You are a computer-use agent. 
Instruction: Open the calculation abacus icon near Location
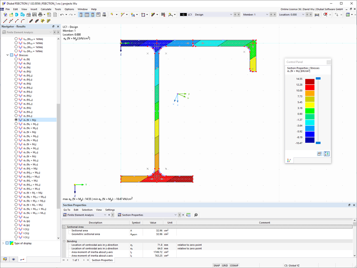pyautogui.click(x=318, y=14)
